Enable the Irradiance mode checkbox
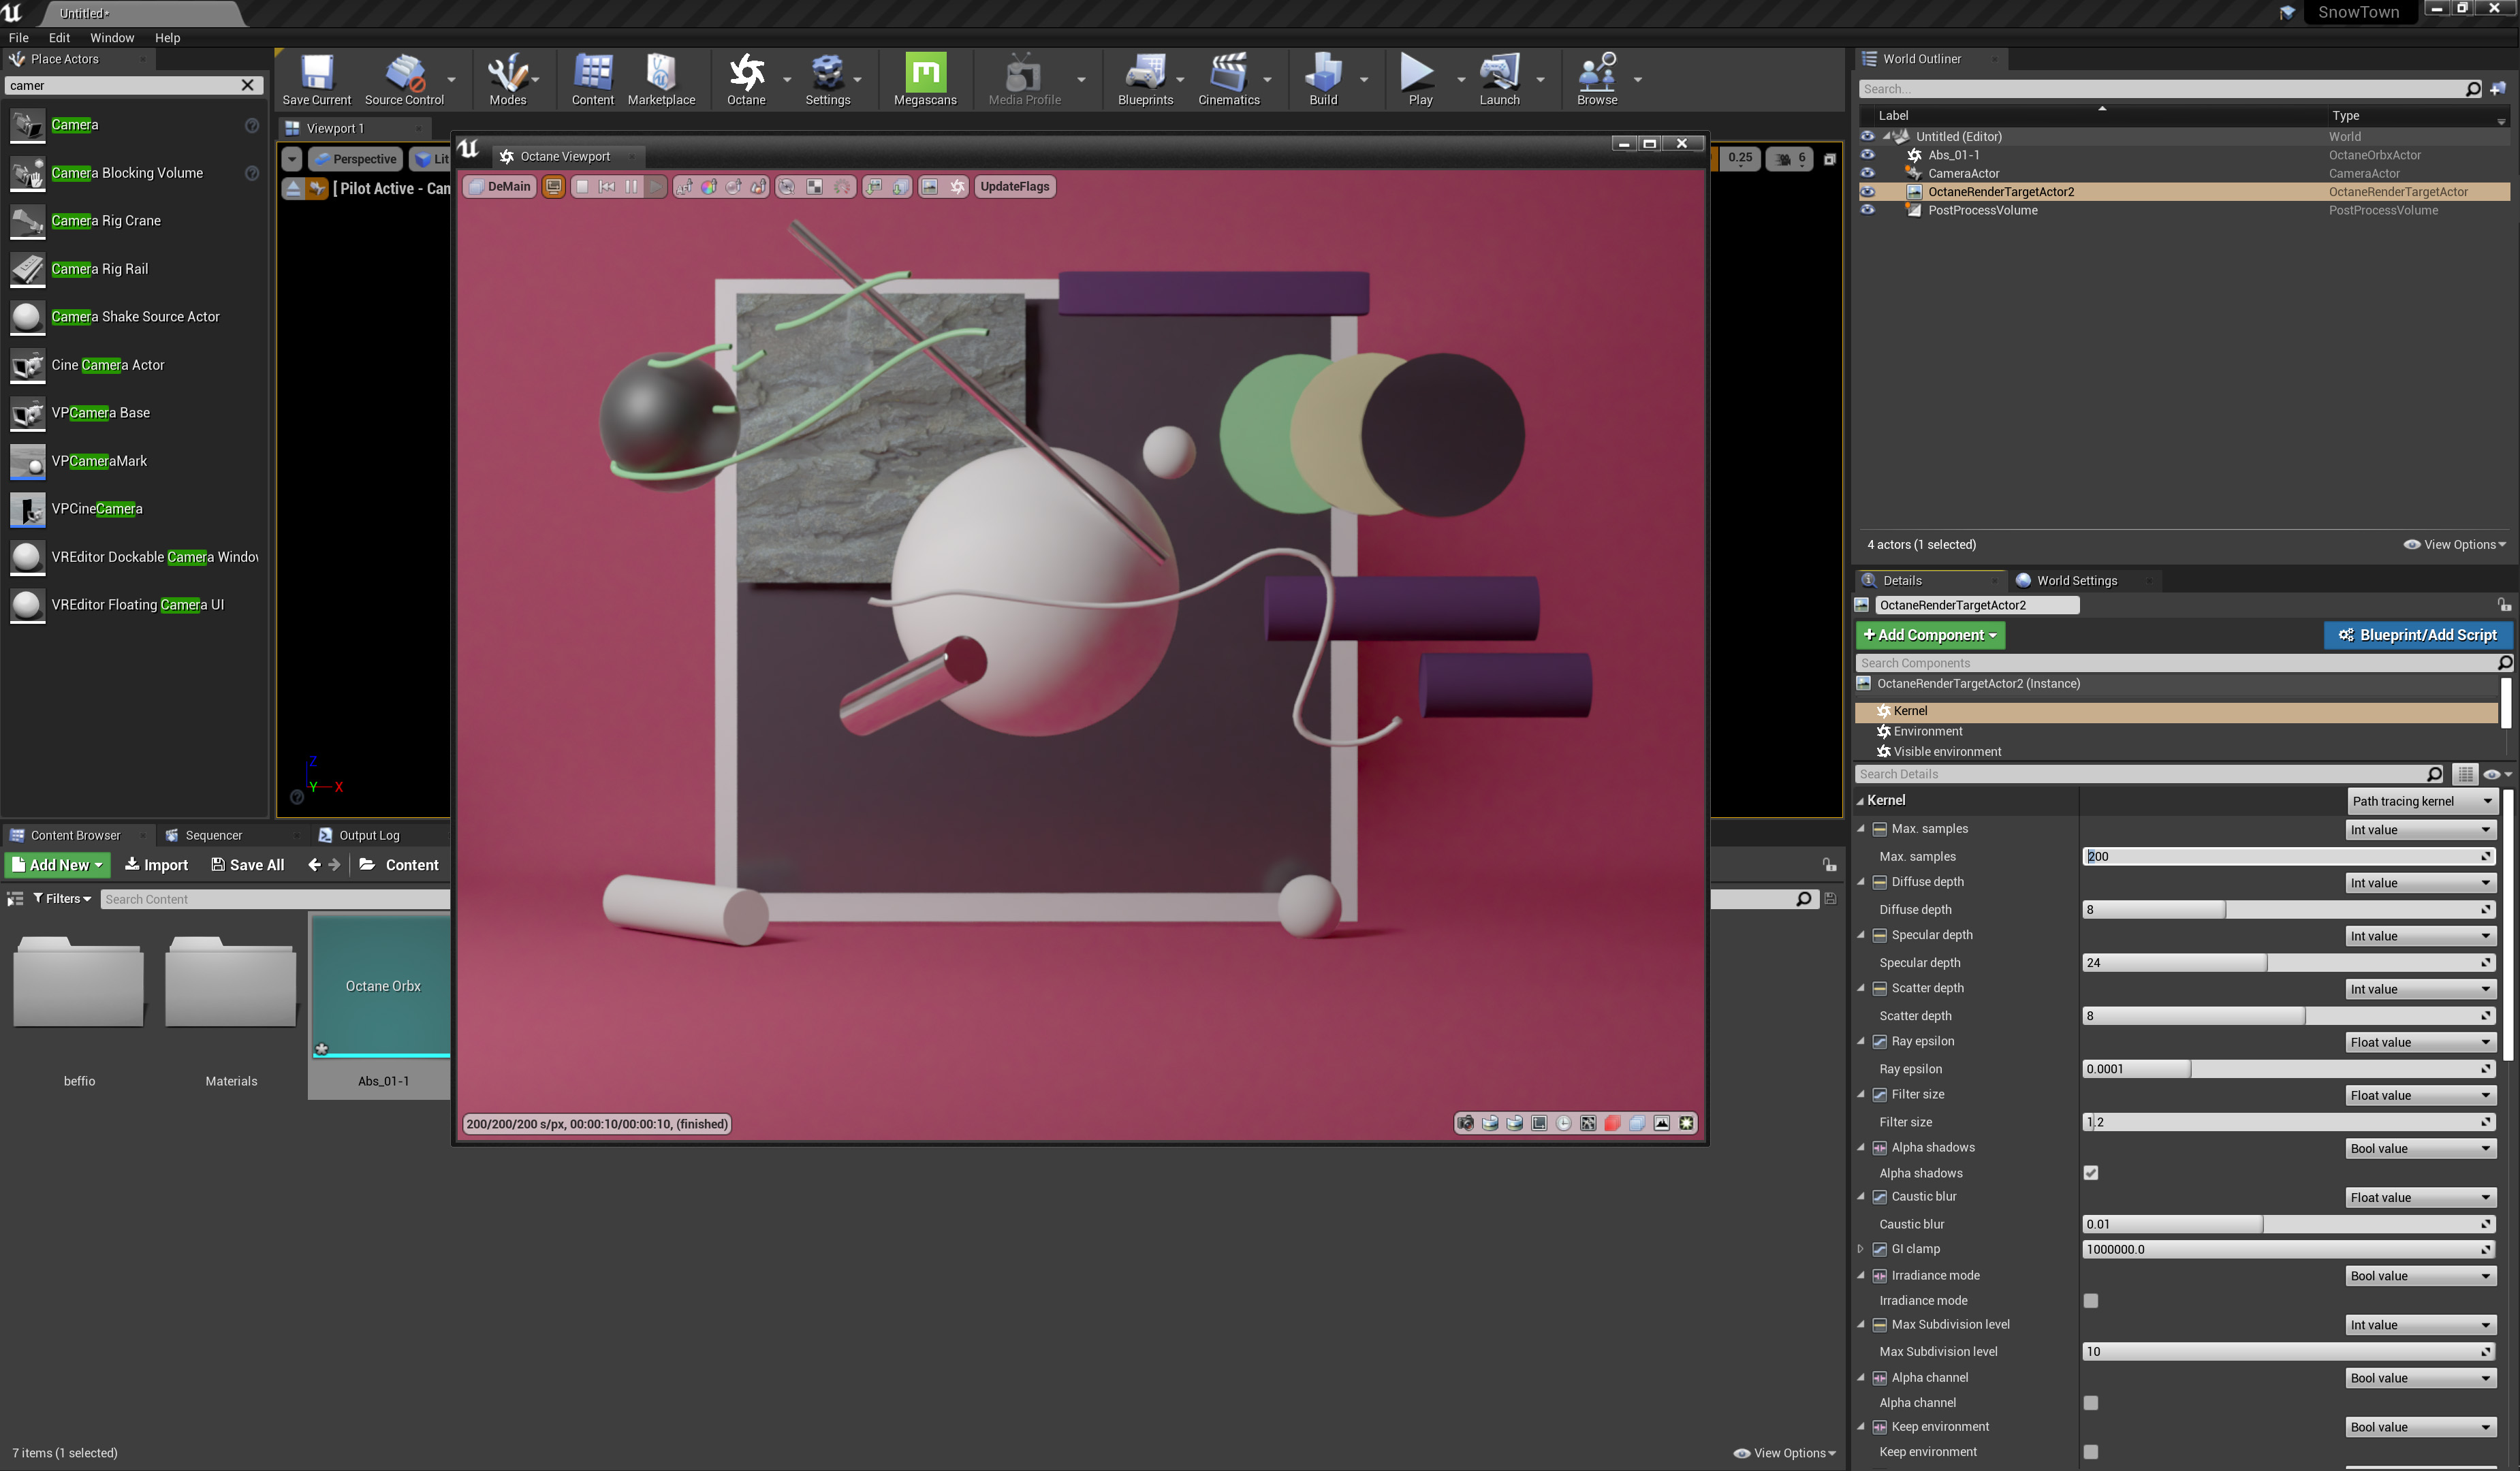Image resolution: width=2520 pixels, height=1471 pixels. coord(2091,1301)
